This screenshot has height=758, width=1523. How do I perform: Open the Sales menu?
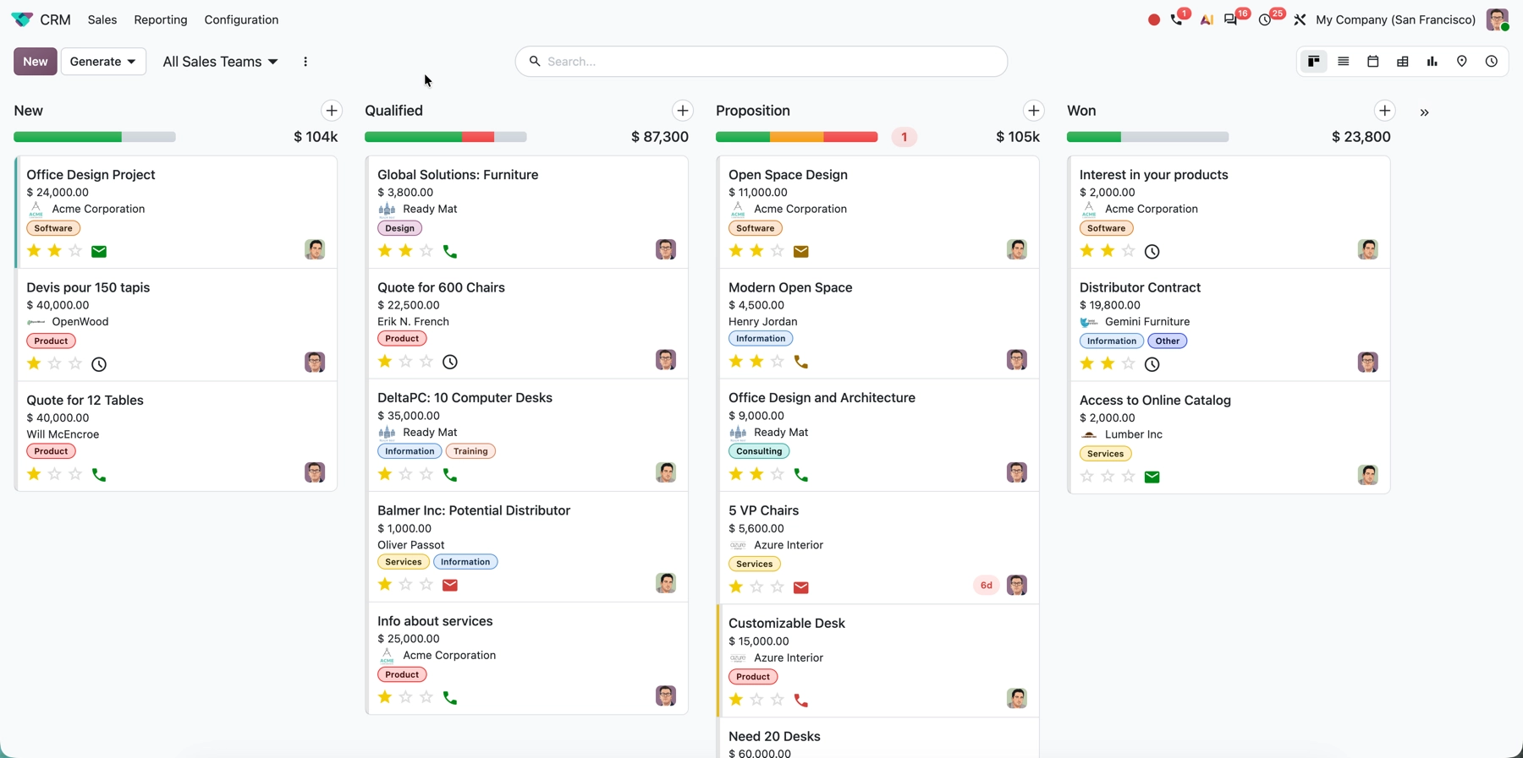(102, 19)
